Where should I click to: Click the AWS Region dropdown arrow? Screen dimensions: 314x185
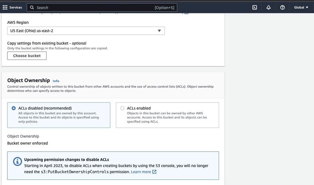pyautogui.click(x=159, y=31)
